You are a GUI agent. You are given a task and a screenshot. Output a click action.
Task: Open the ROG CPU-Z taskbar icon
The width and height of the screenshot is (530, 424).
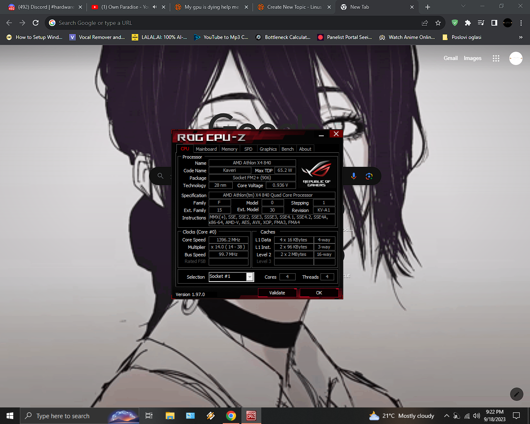(x=251, y=416)
